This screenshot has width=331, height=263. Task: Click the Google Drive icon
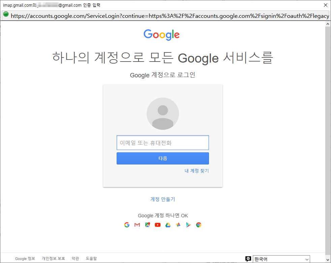click(168, 225)
